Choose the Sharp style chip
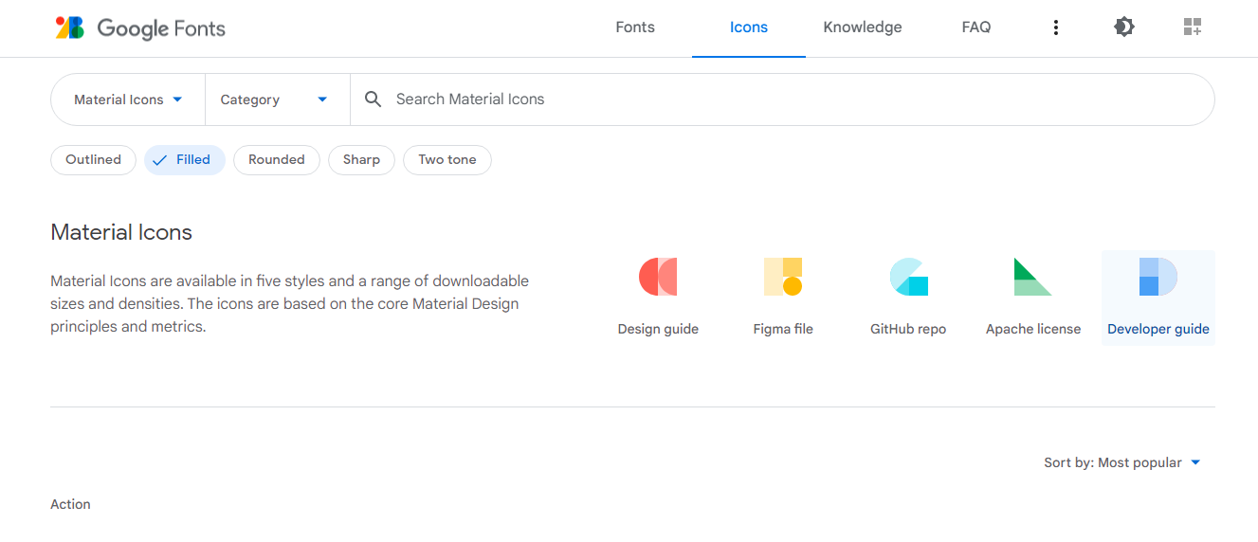Image resolution: width=1258 pixels, height=542 pixels. pyautogui.click(x=361, y=160)
